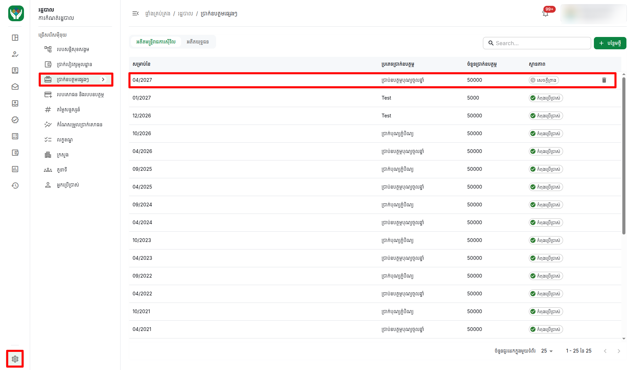Click the status chip in 10/2021 row

[546, 311]
